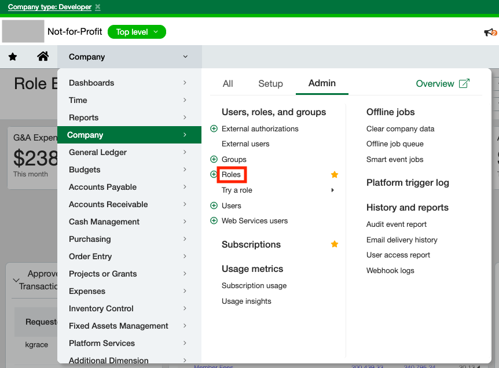
Task: Open the Fixed Assets Management menu
Action: (x=129, y=326)
